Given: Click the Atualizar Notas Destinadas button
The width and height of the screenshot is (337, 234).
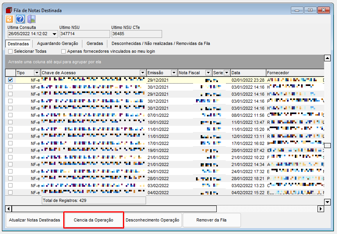Looking at the screenshot, I should [x=34, y=220].
